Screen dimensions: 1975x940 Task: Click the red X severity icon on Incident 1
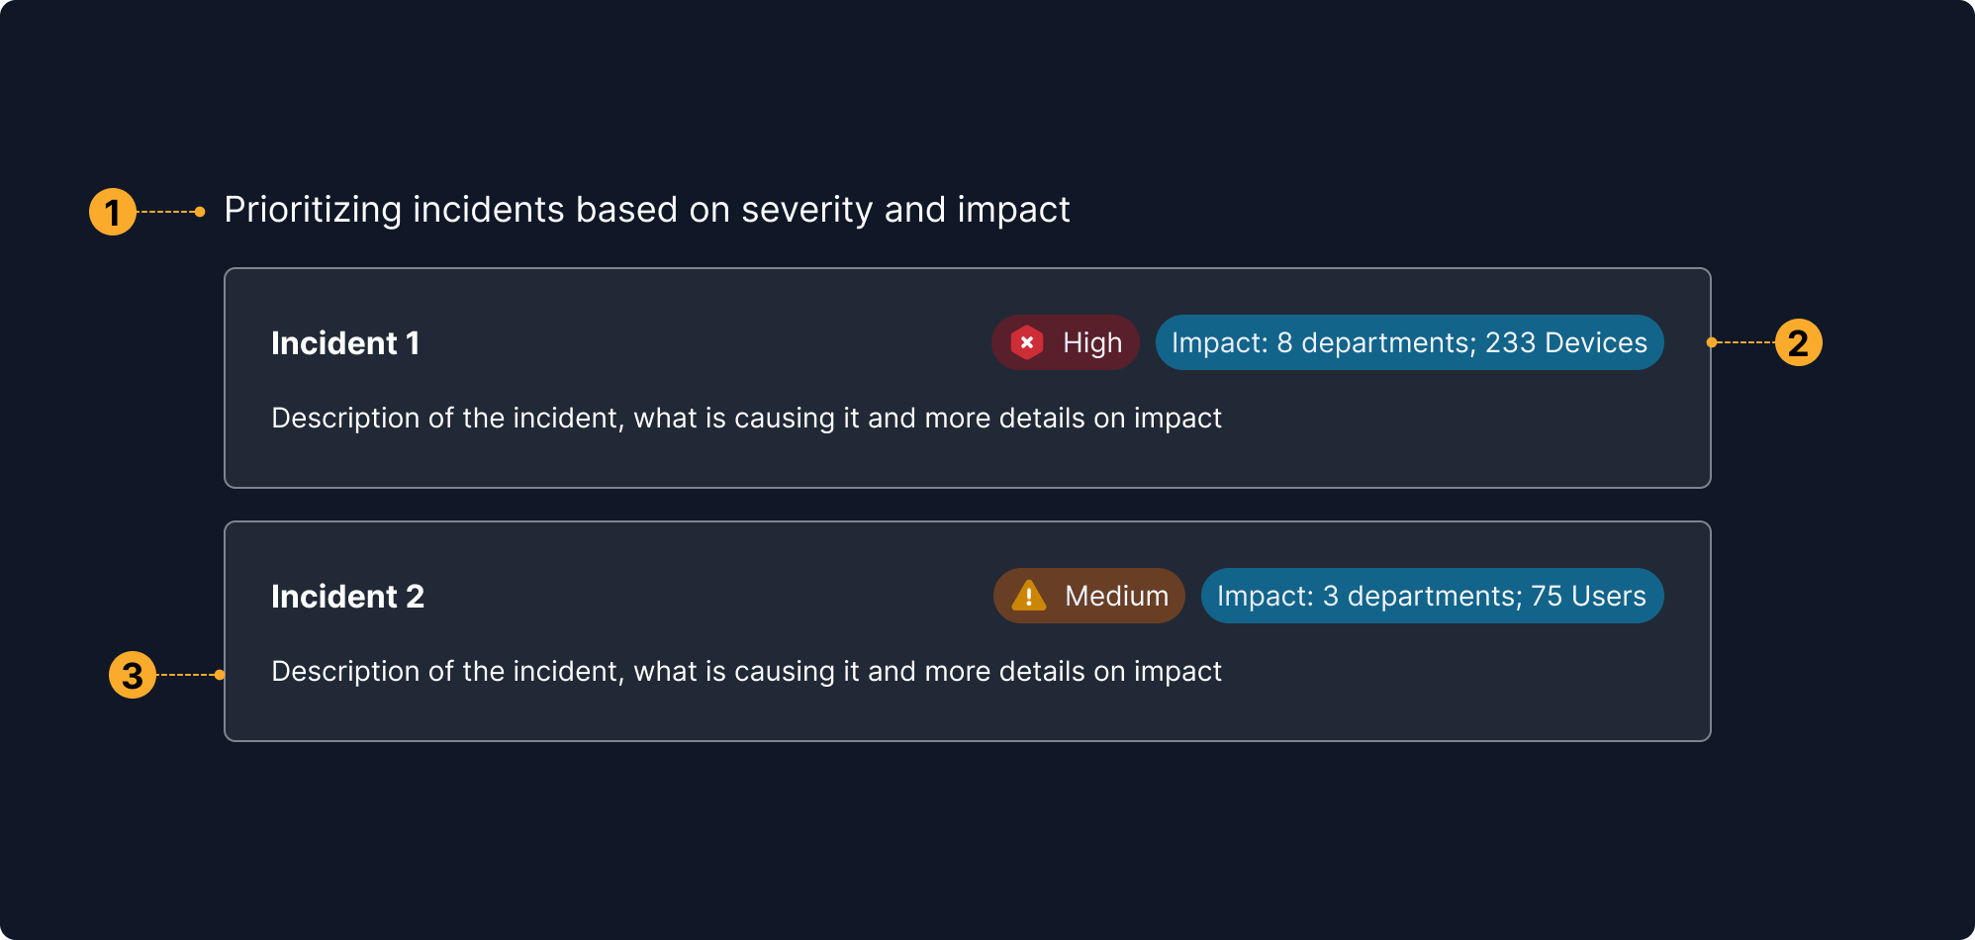pyautogui.click(x=1027, y=341)
